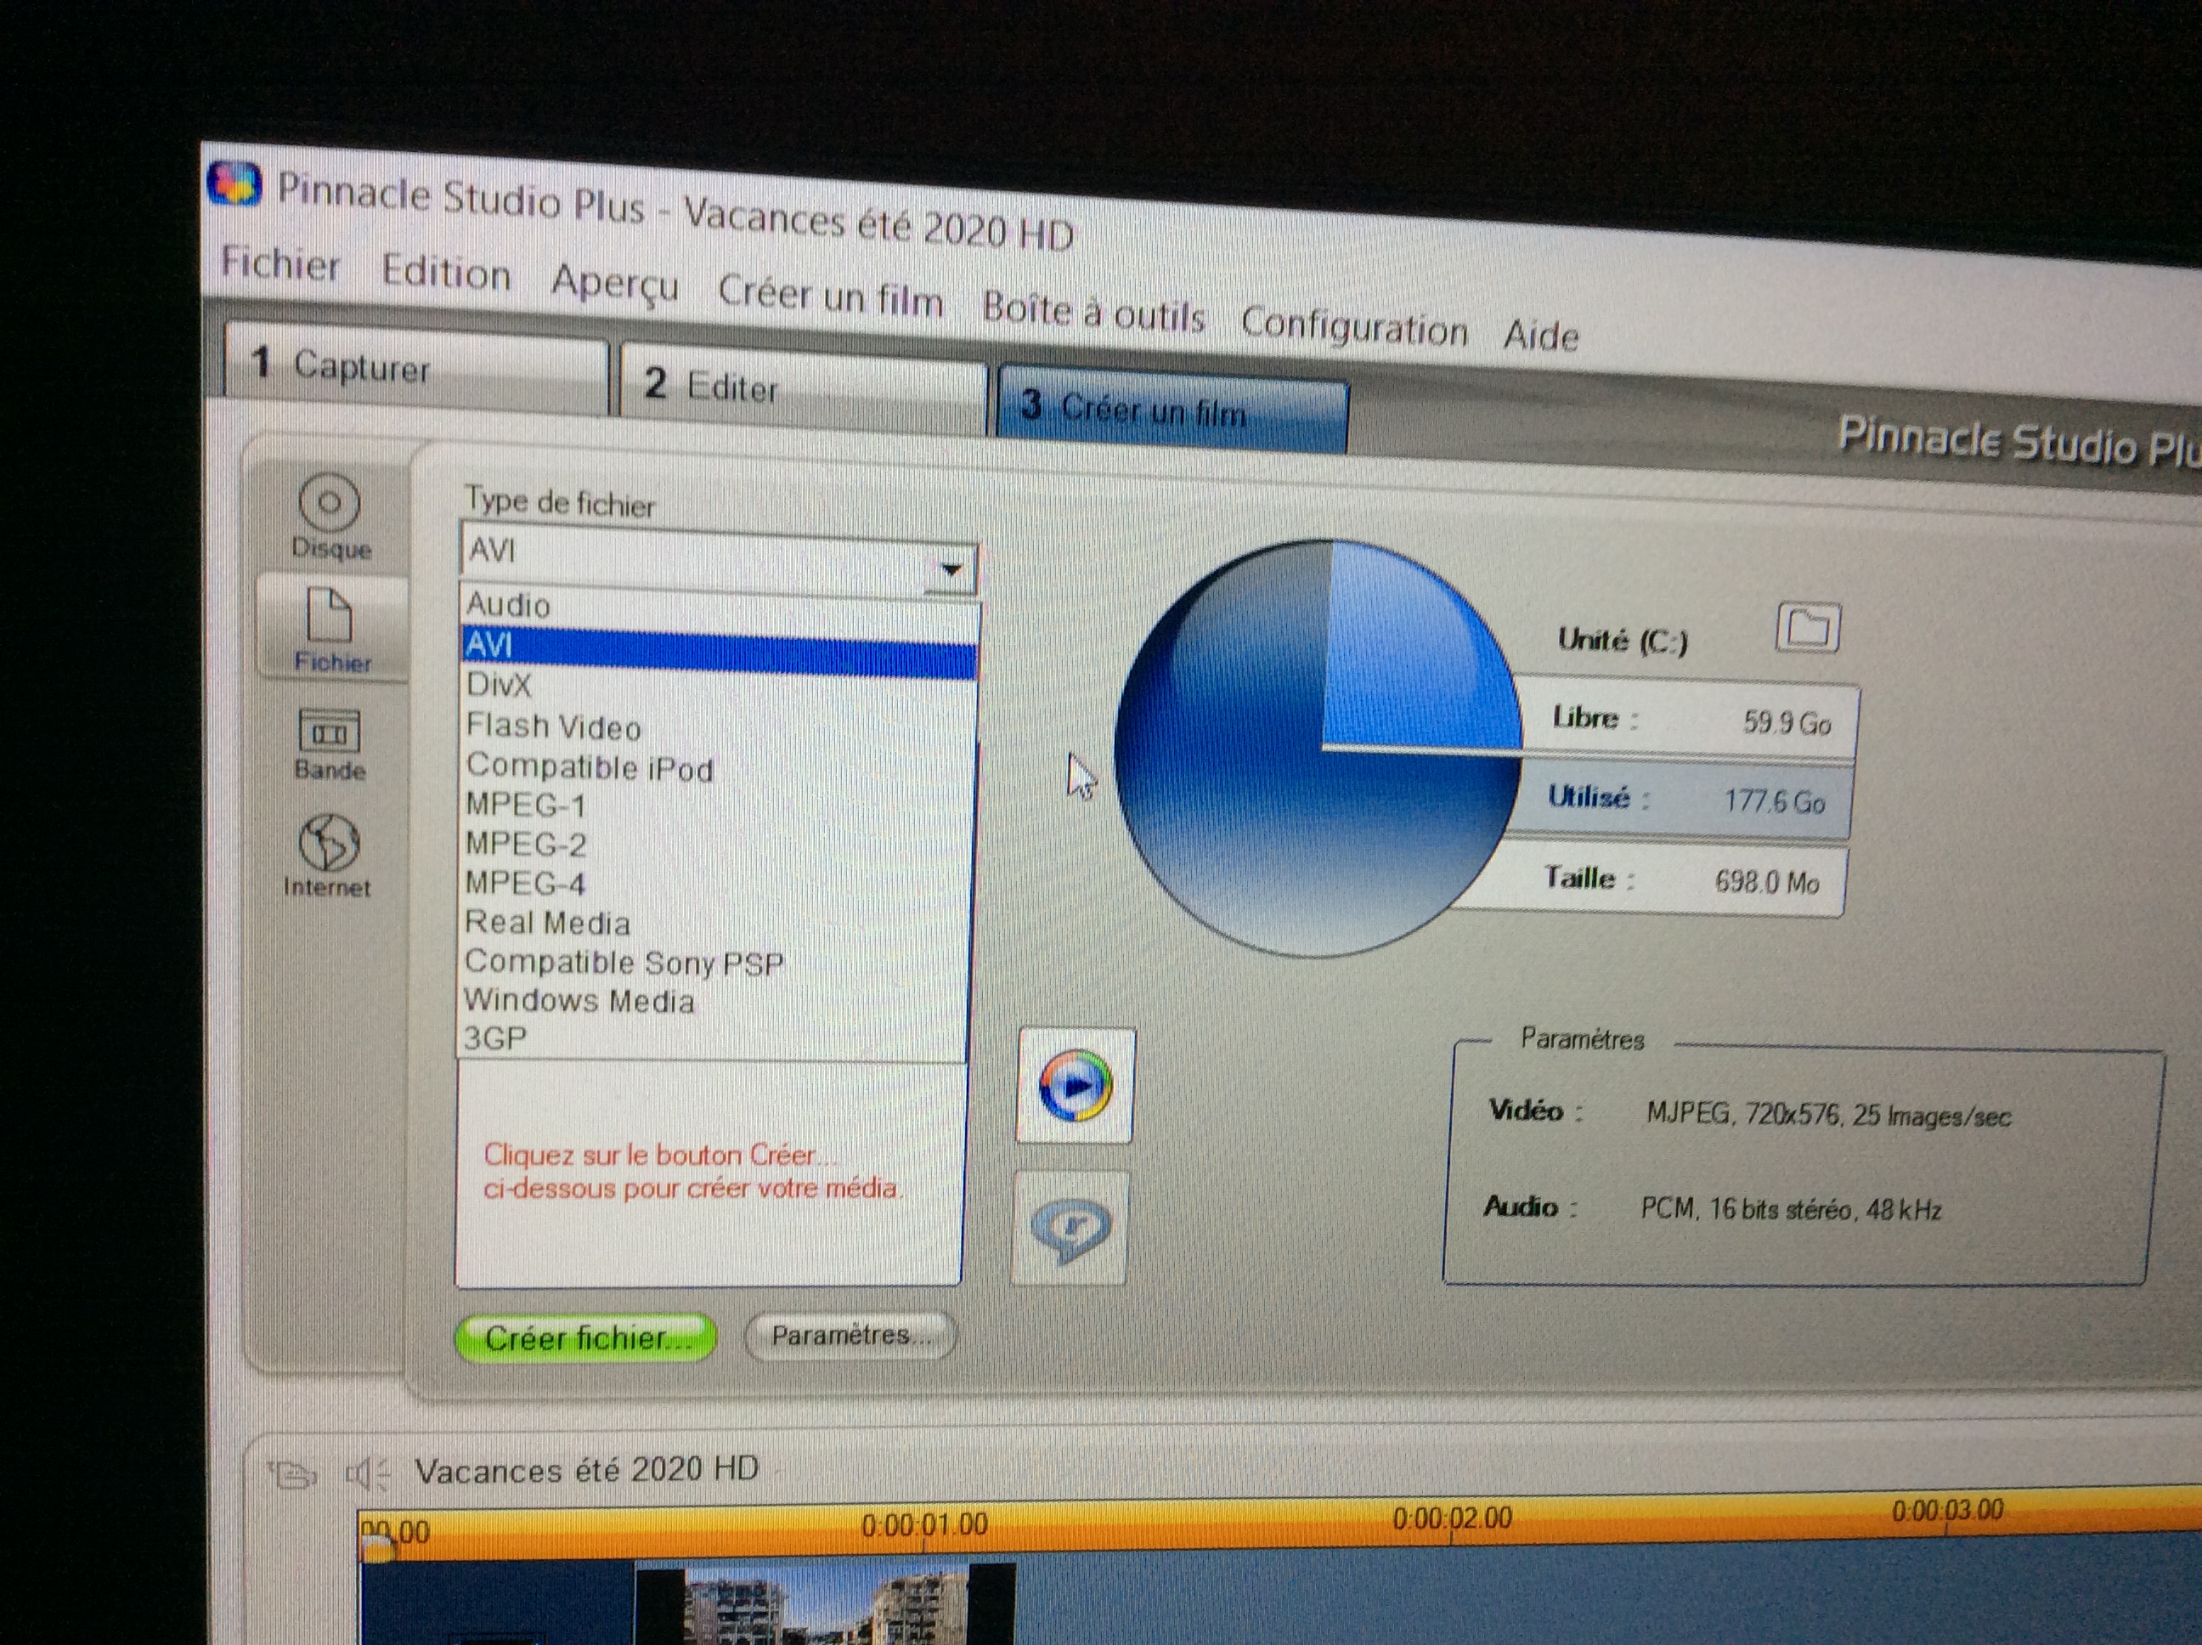Click the PCM, 16 bits stéréo audio text

(1791, 1210)
